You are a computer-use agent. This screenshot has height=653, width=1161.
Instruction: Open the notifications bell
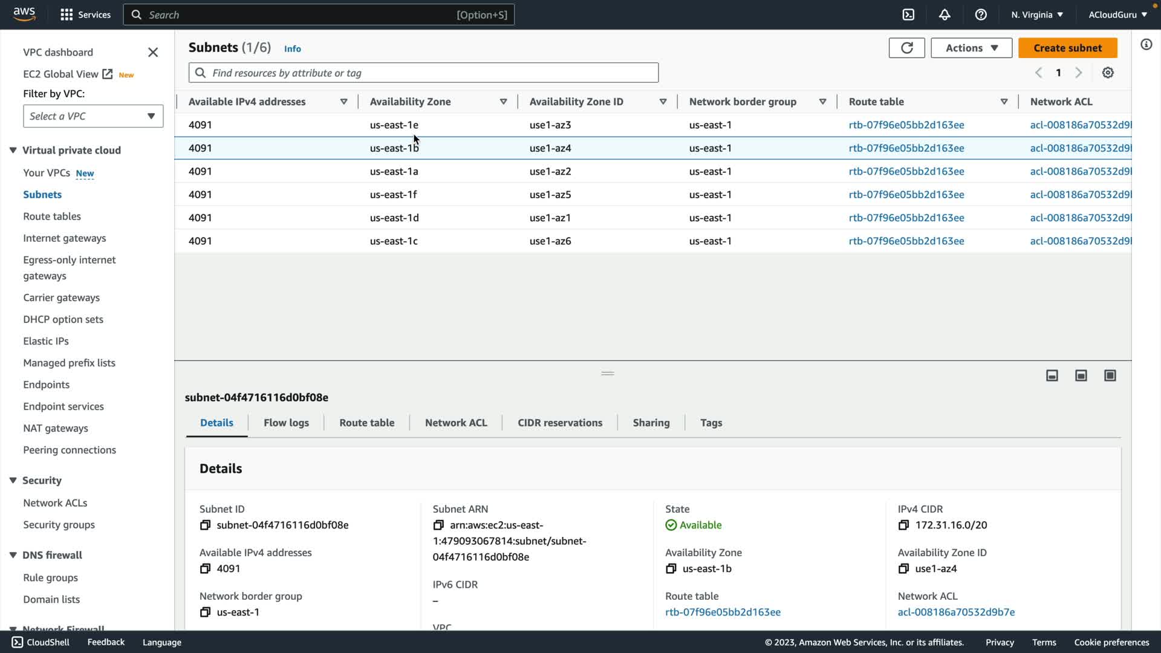pyautogui.click(x=945, y=15)
